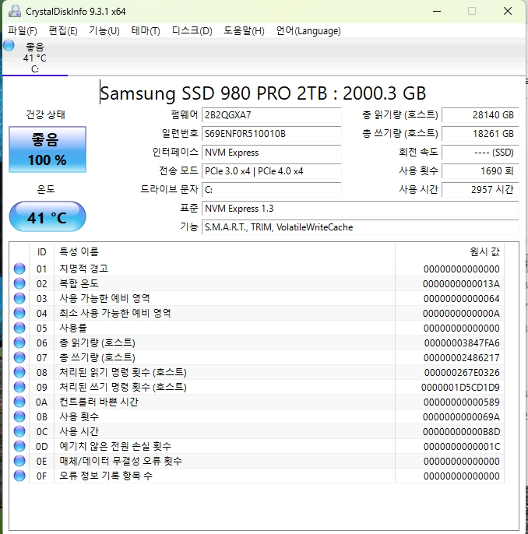528x534 pixels.
Task: Click status orb for 0F 오류 정보 기록
Action: (19, 476)
